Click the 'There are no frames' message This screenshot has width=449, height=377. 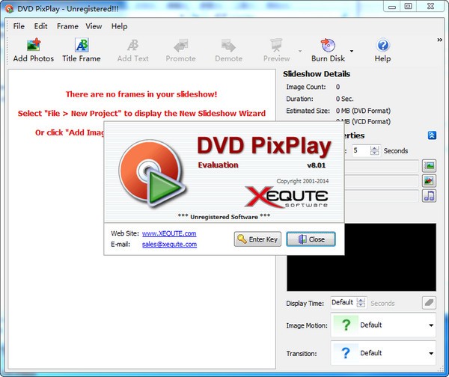[x=141, y=94]
